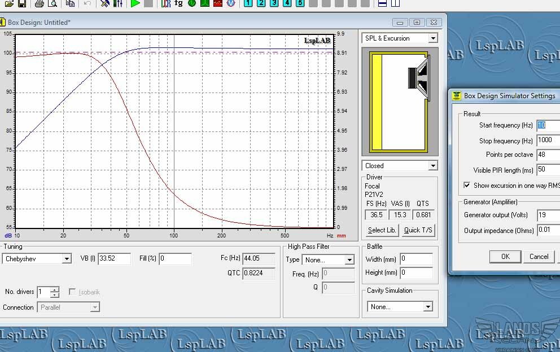Screen dimensions: 560x352
Task: Select numbered window button 3
Action: [274, 3]
